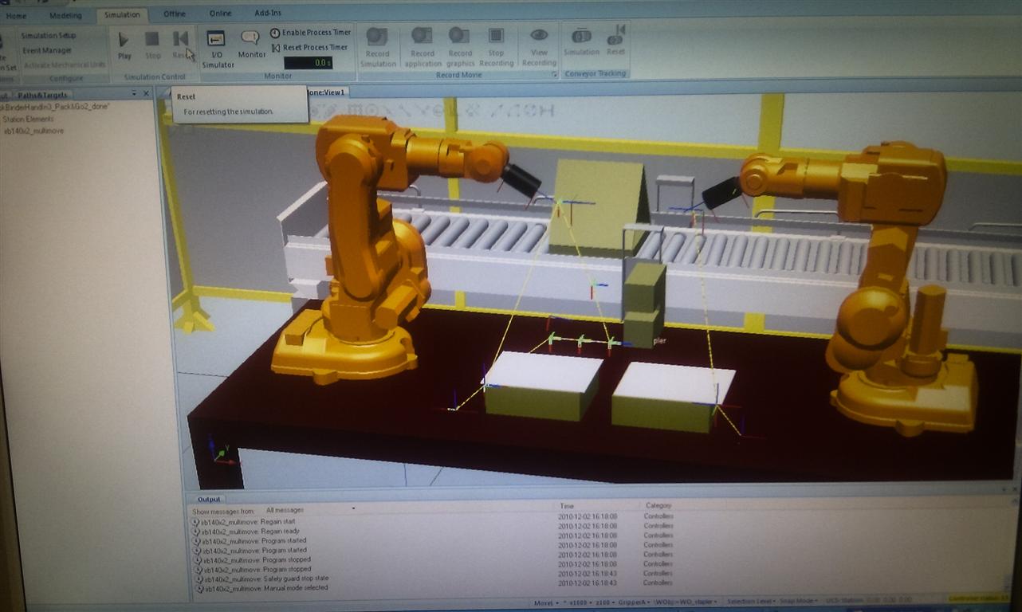Enable the Process Timer

click(x=310, y=33)
